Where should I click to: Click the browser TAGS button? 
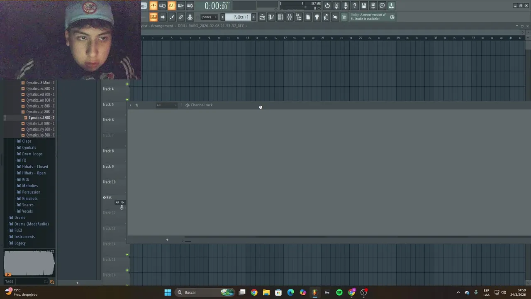click(9, 282)
